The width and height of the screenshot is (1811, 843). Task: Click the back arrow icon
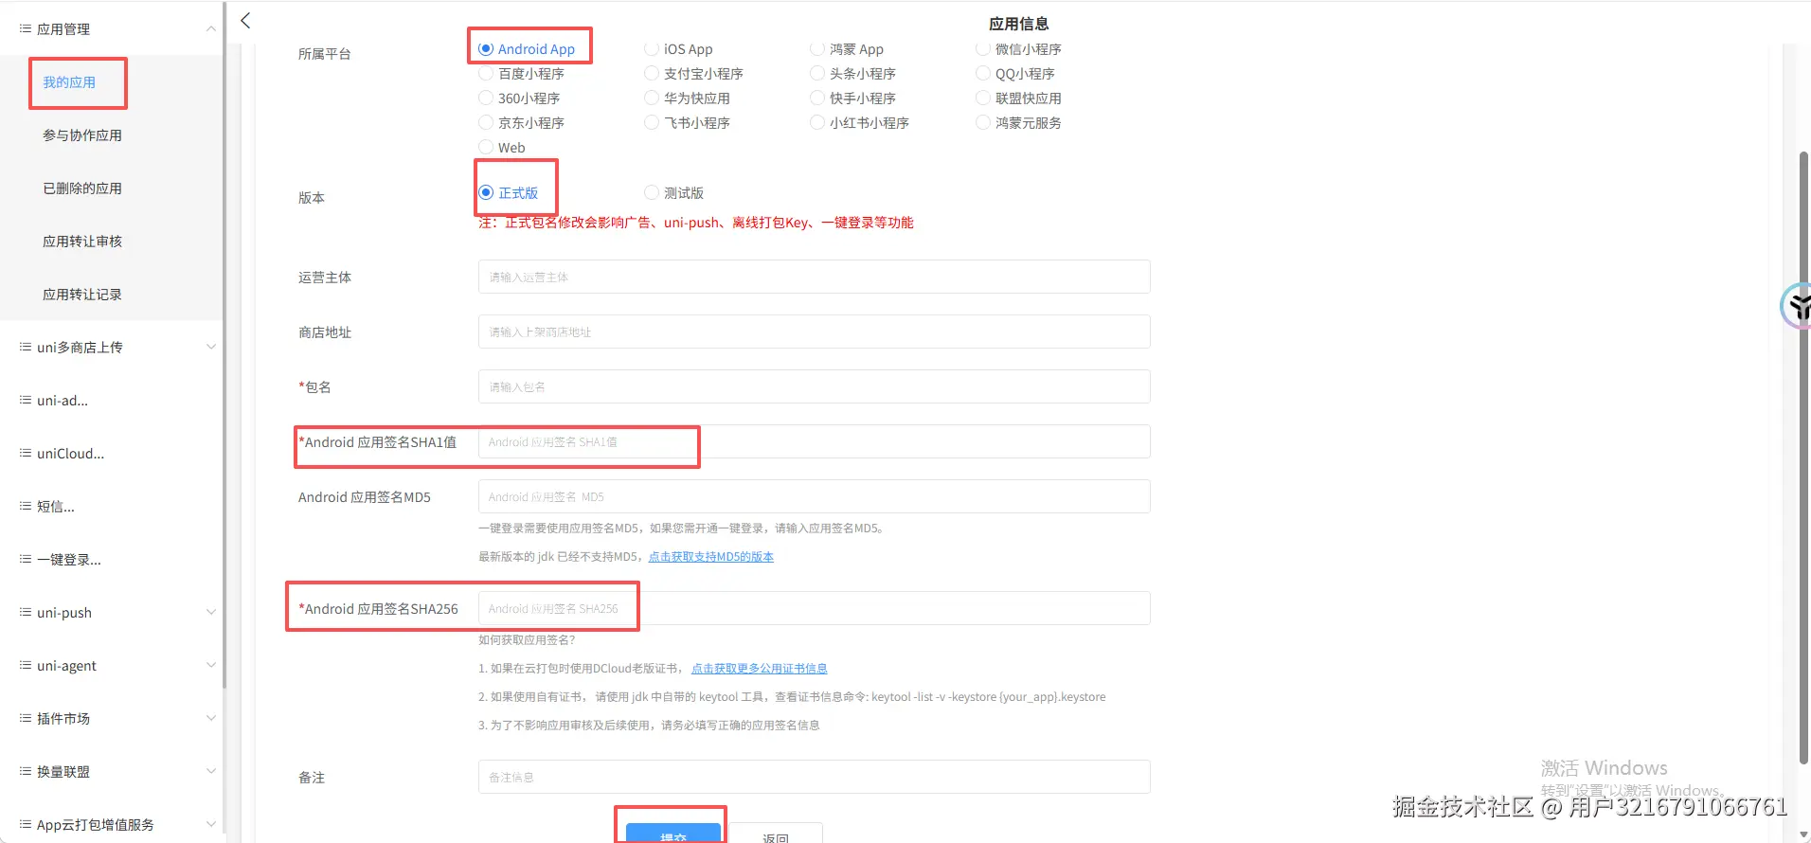[x=245, y=21]
